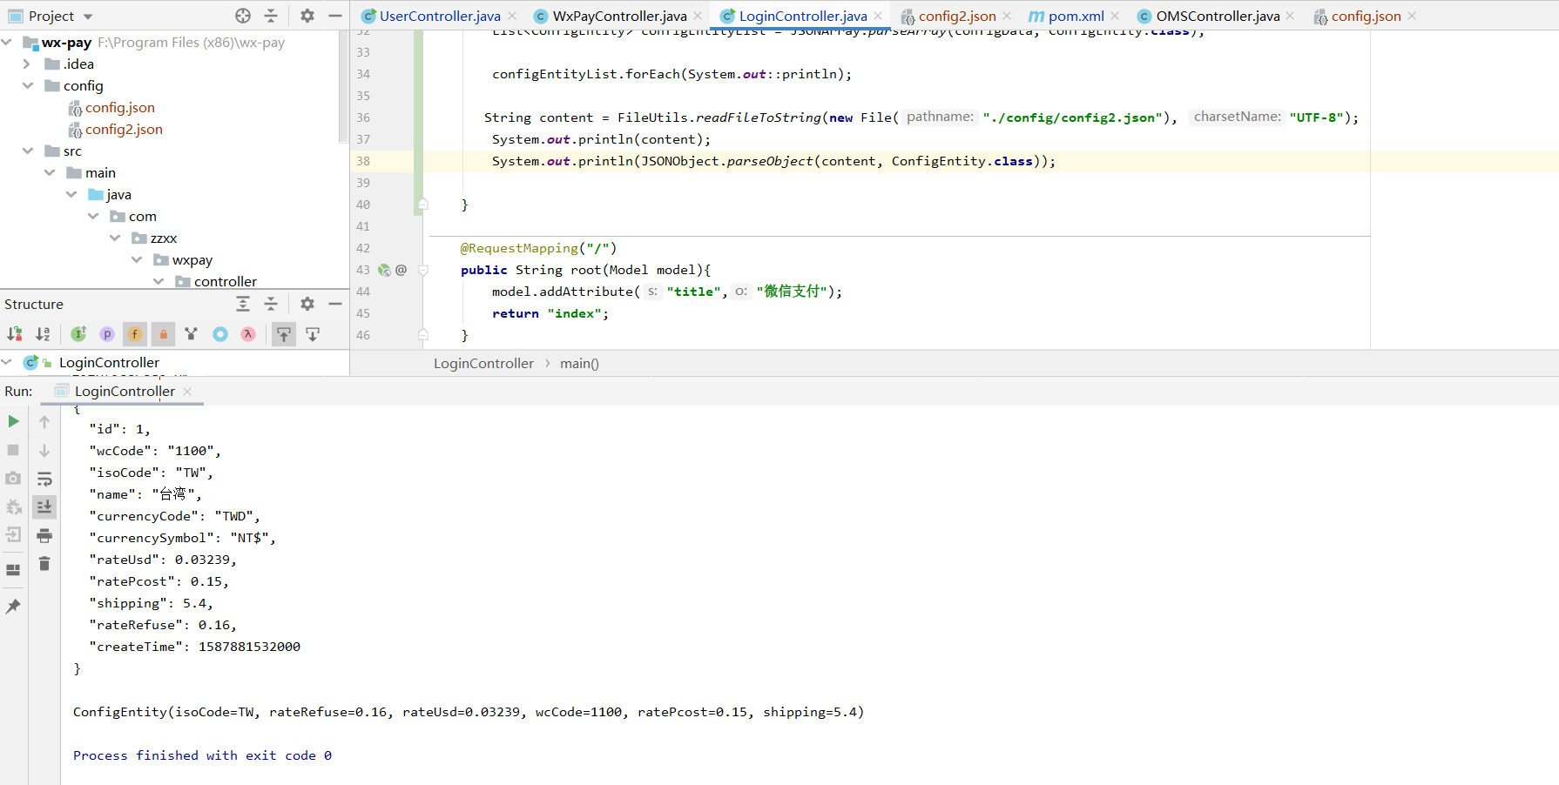
Task: Rerun LoginController with the green play button
Action: (13, 421)
